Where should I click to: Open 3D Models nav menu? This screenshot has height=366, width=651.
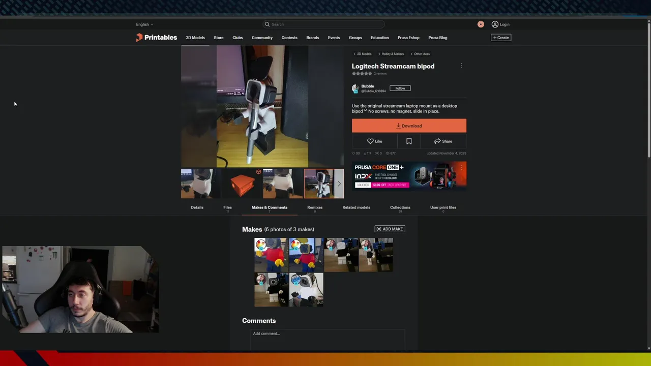point(195,38)
